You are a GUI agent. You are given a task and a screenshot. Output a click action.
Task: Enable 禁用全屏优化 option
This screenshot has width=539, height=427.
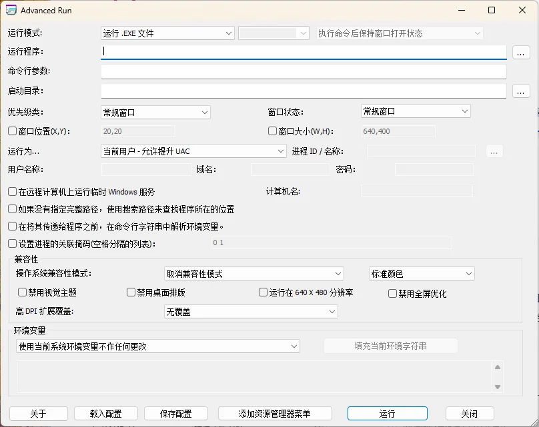(392, 294)
